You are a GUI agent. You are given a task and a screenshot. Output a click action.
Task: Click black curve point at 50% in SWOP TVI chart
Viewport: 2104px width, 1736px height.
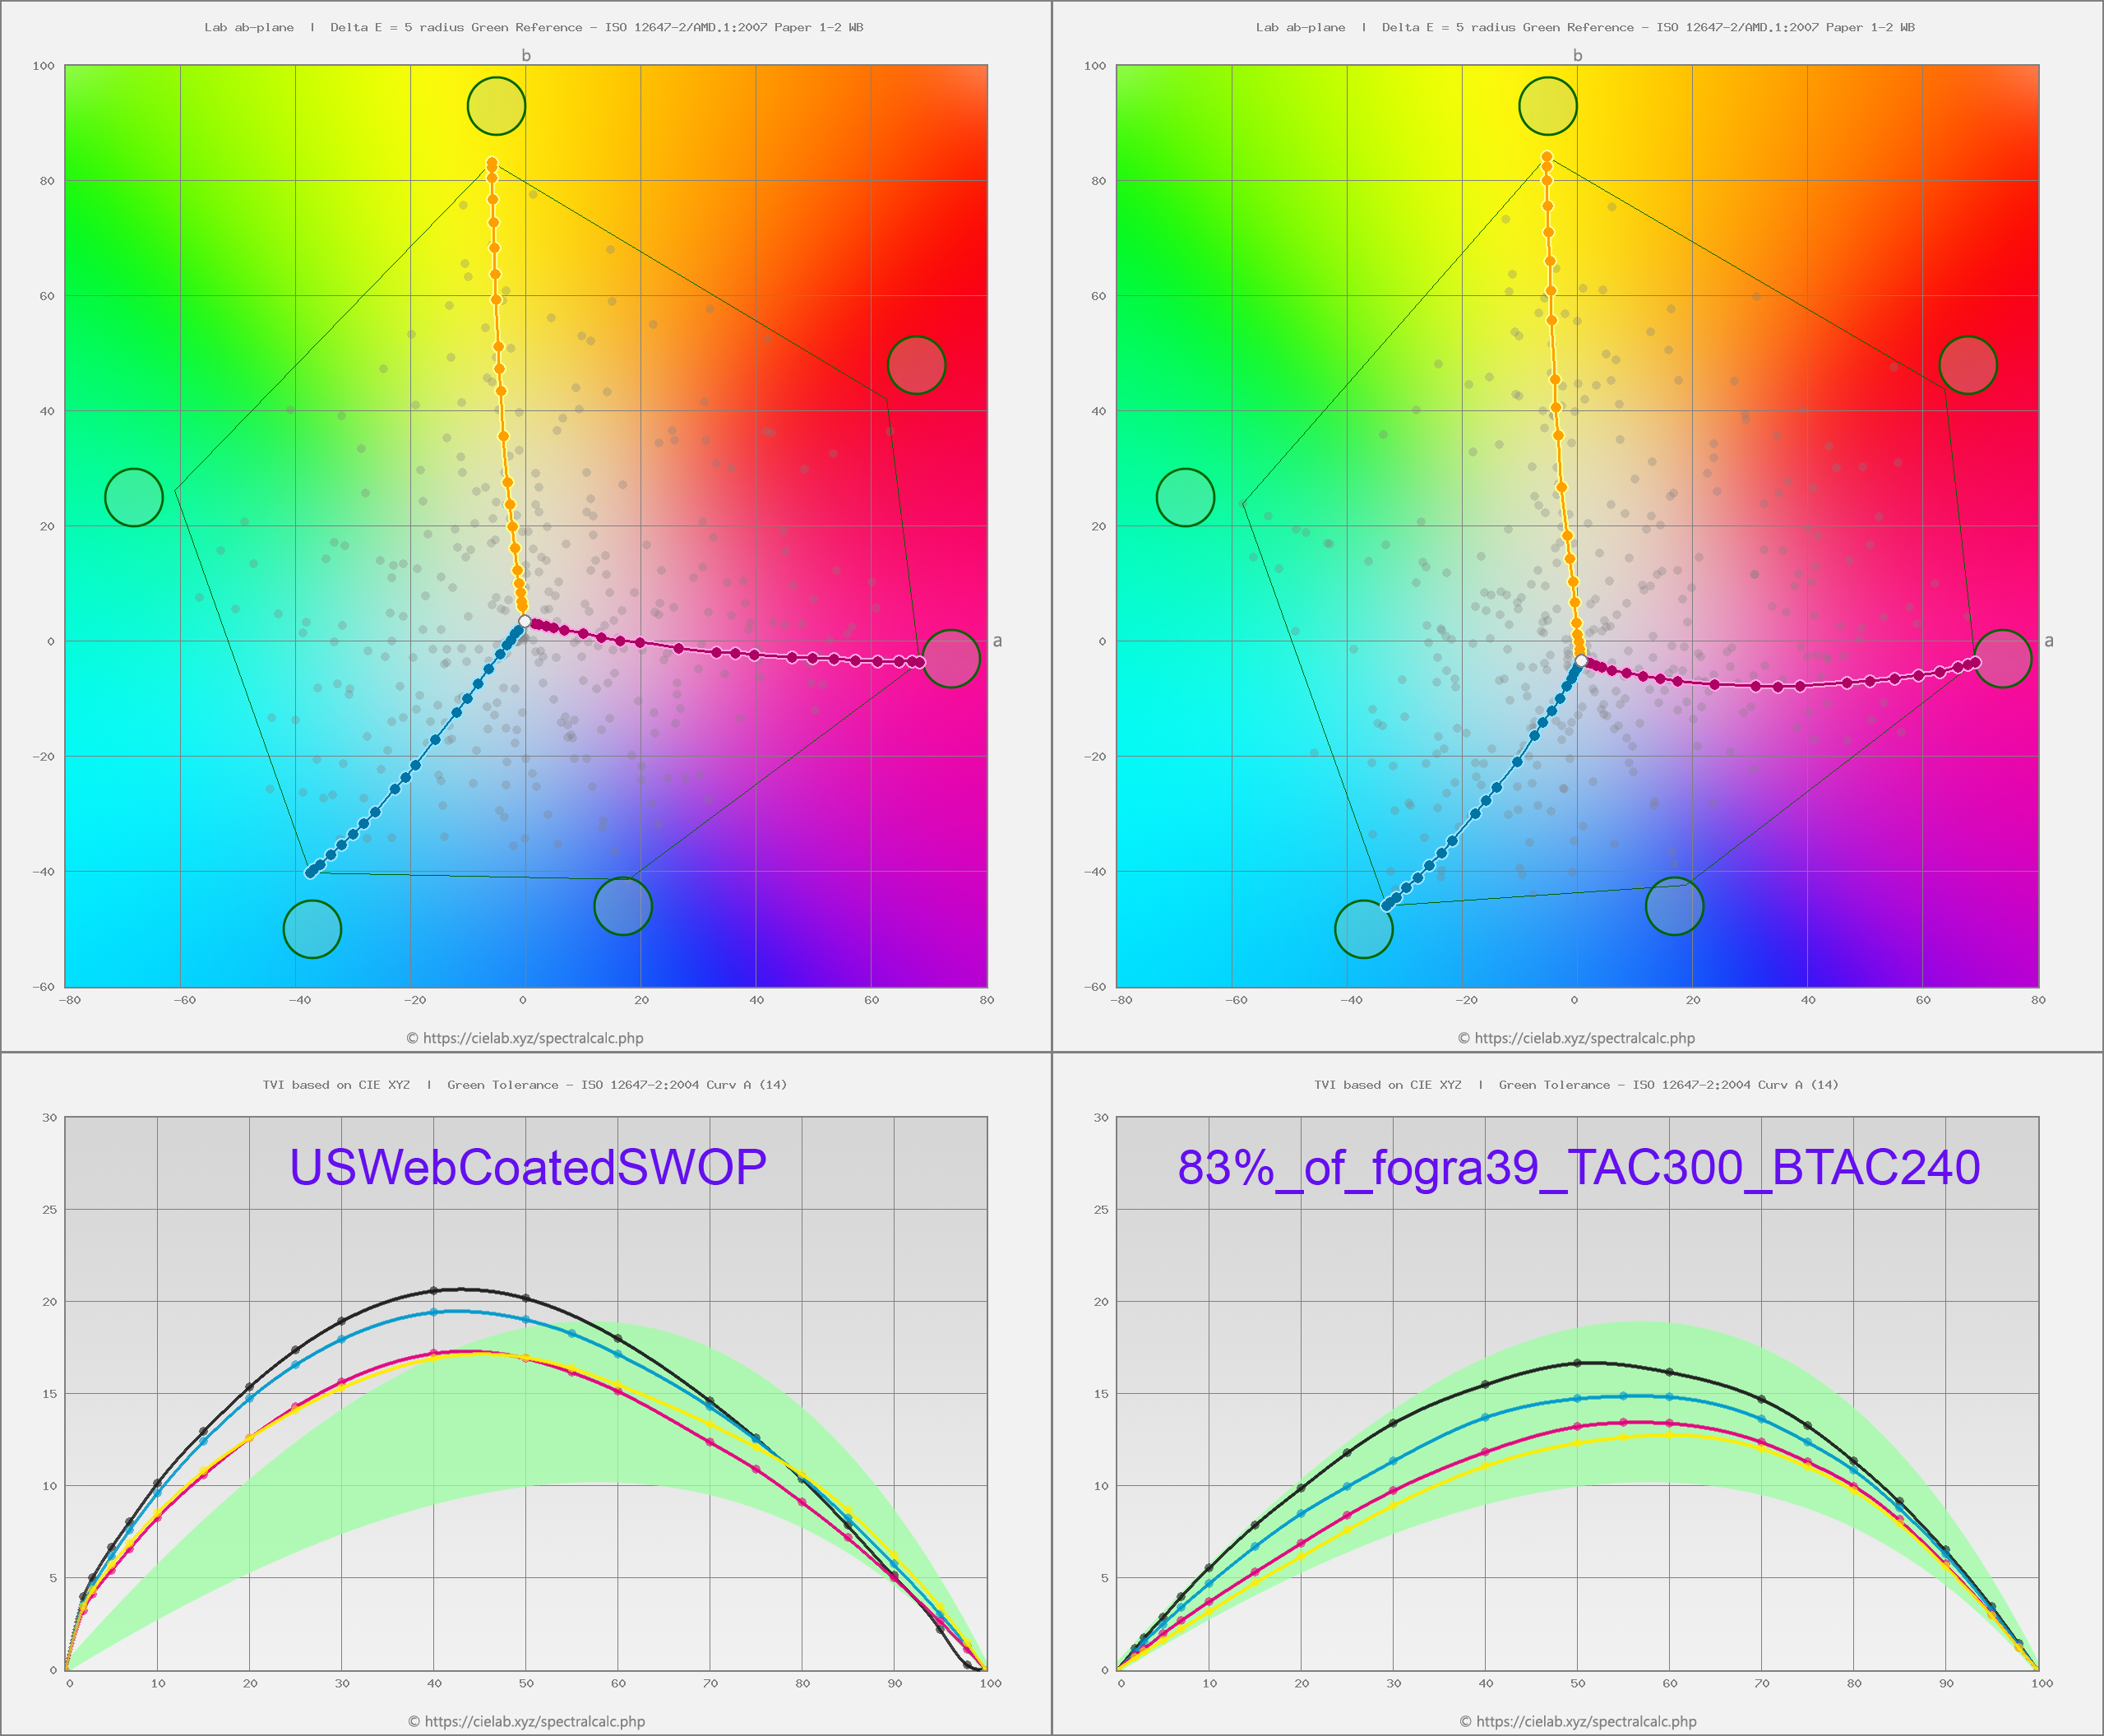525,1299
